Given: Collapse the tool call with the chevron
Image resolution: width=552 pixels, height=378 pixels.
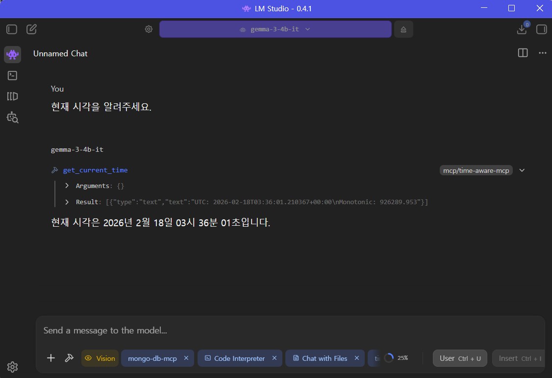Looking at the screenshot, I should [522, 170].
